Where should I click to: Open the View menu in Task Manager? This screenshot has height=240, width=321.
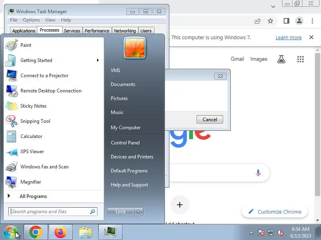point(51,20)
